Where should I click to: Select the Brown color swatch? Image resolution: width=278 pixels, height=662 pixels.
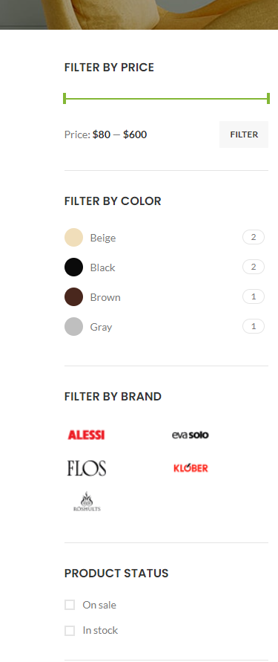[73, 297]
